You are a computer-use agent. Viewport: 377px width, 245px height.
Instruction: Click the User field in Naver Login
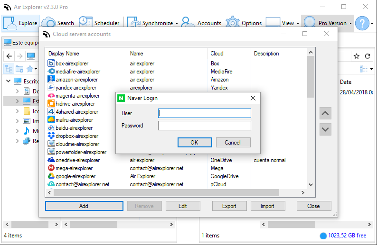tap(204, 113)
